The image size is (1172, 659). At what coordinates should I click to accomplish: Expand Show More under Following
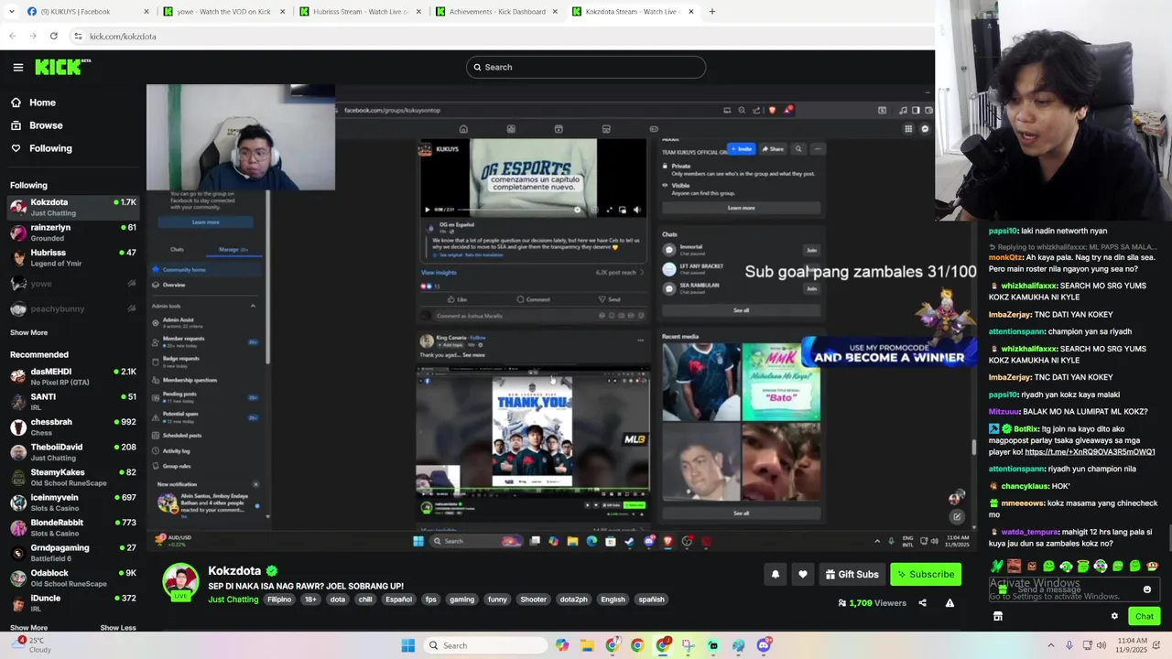(x=28, y=332)
